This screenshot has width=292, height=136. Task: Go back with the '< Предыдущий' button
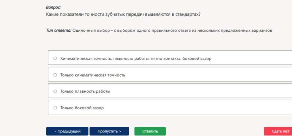pos(67,131)
